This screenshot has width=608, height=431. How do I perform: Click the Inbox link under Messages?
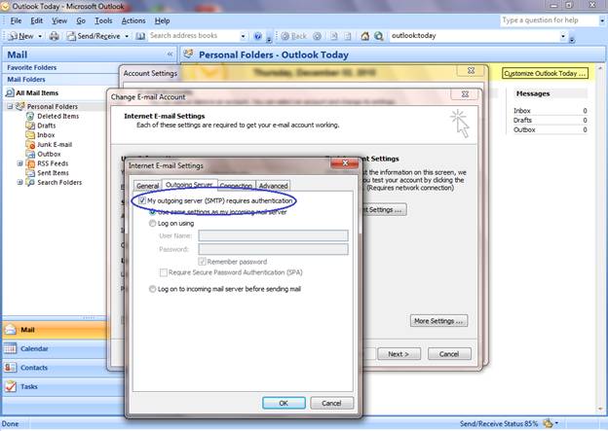click(522, 111)
